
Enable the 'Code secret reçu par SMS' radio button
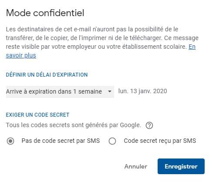pyautogui.click(x=112, y=141)
